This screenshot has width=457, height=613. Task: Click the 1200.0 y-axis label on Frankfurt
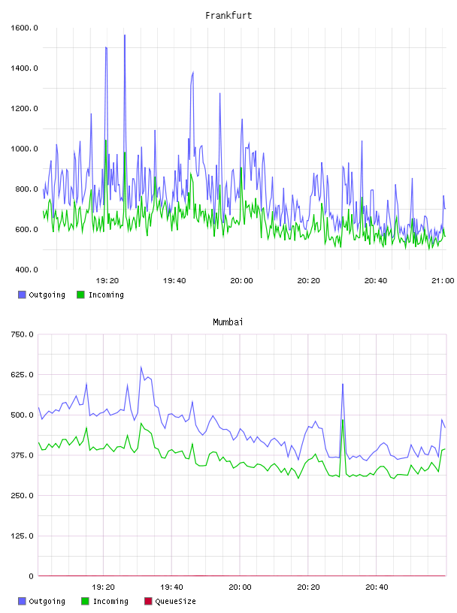pos(24,108)
